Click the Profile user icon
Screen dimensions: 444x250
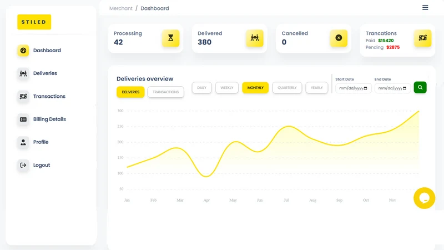coord(23,142)
